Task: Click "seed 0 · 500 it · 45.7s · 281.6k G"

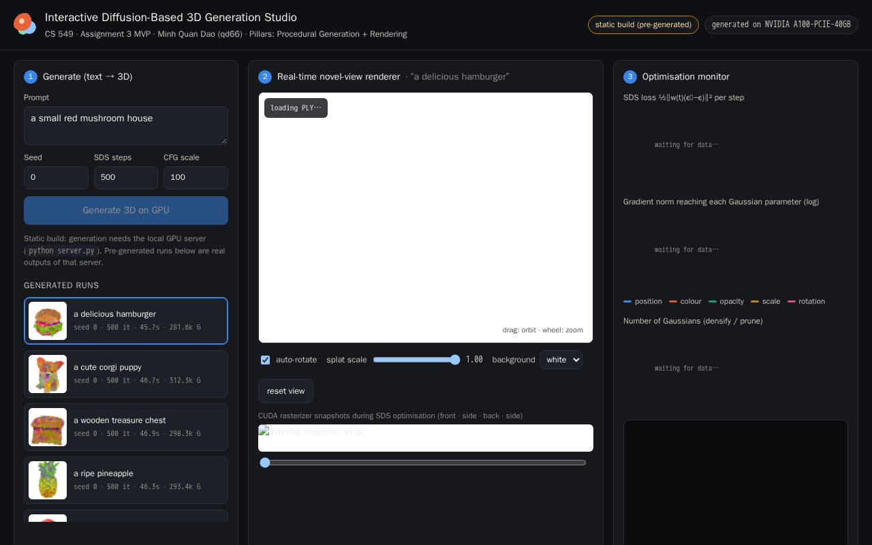Action: 137,328
